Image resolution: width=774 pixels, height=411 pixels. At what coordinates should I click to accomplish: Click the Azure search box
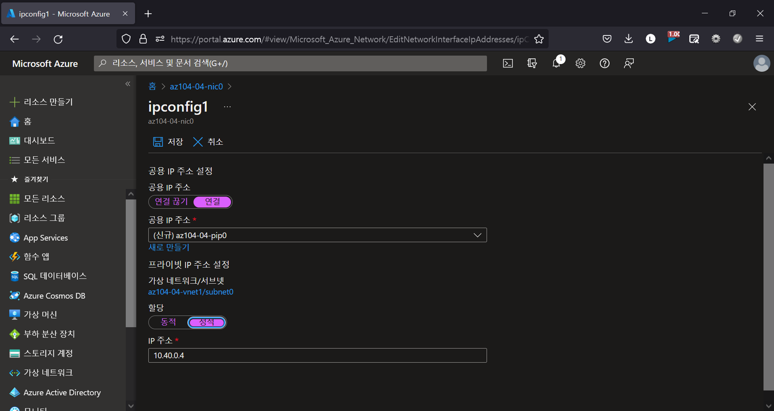click(x=290, y=63)
